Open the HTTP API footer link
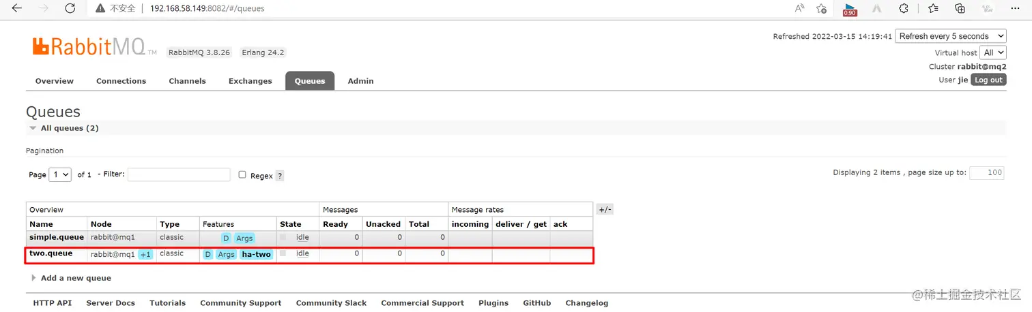 (53, 303)
